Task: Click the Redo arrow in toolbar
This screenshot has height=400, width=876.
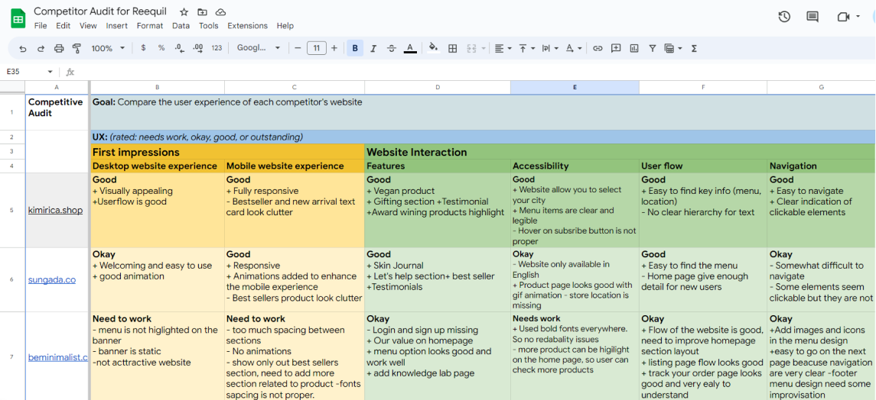Action: 41,48
